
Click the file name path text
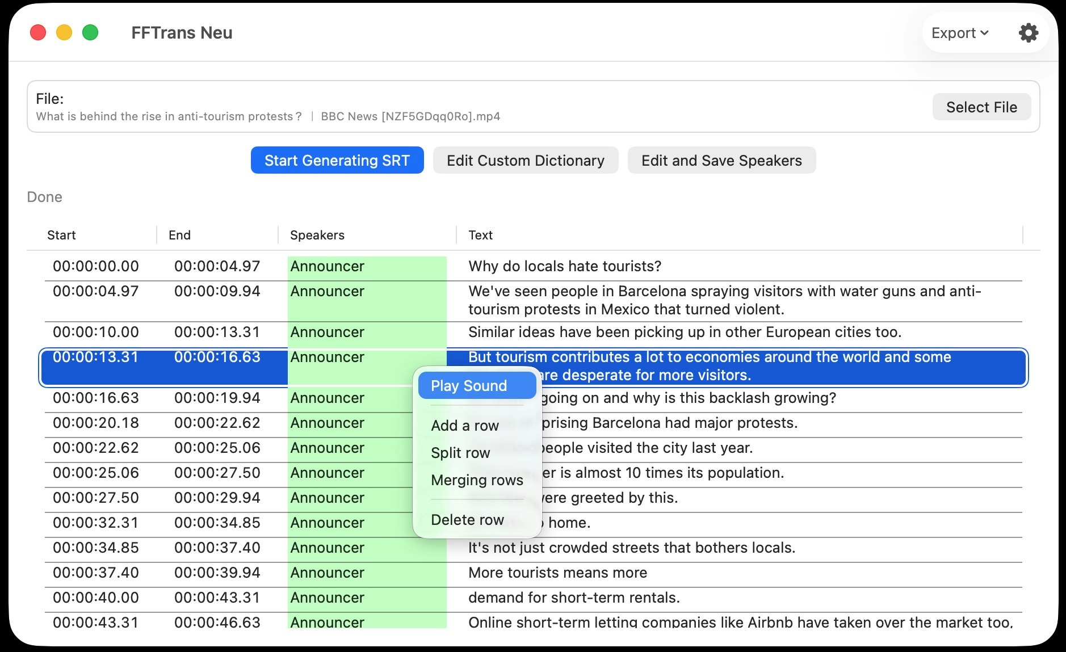click(268, 116)
